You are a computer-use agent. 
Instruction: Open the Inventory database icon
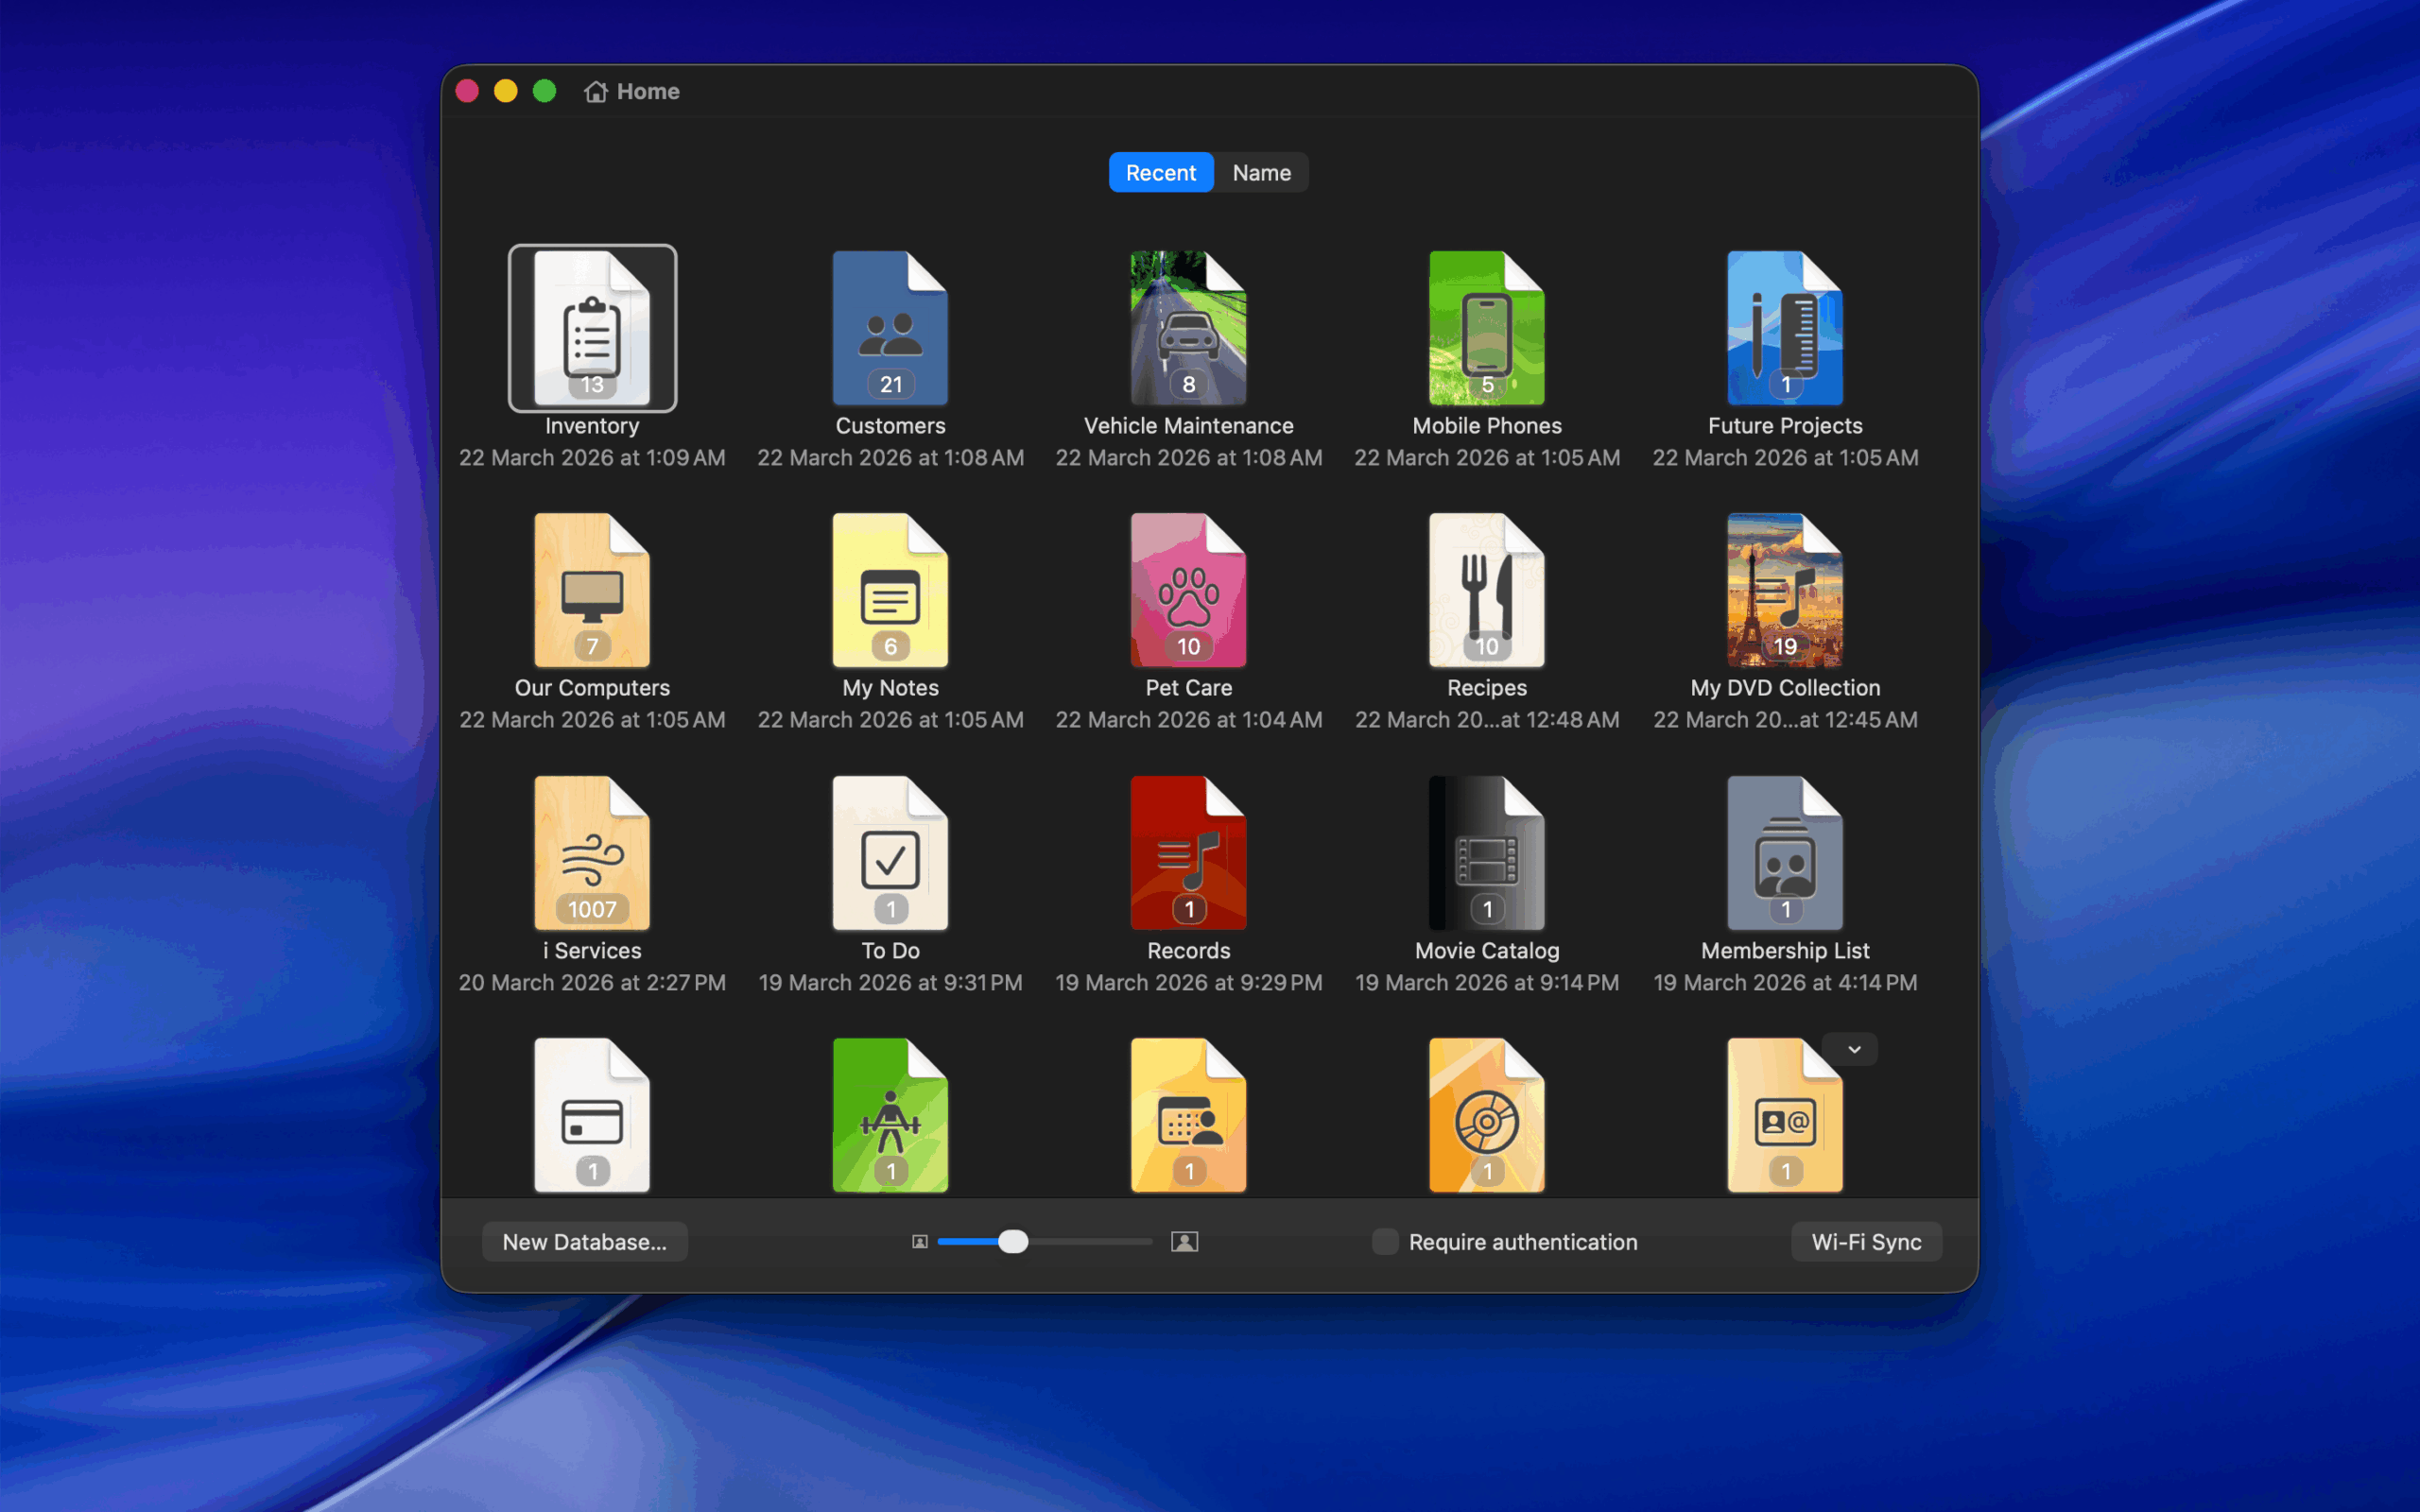(592, 328)
